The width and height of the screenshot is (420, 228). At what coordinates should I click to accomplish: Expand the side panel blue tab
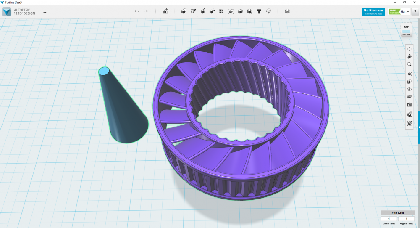[x=419, y=127]
